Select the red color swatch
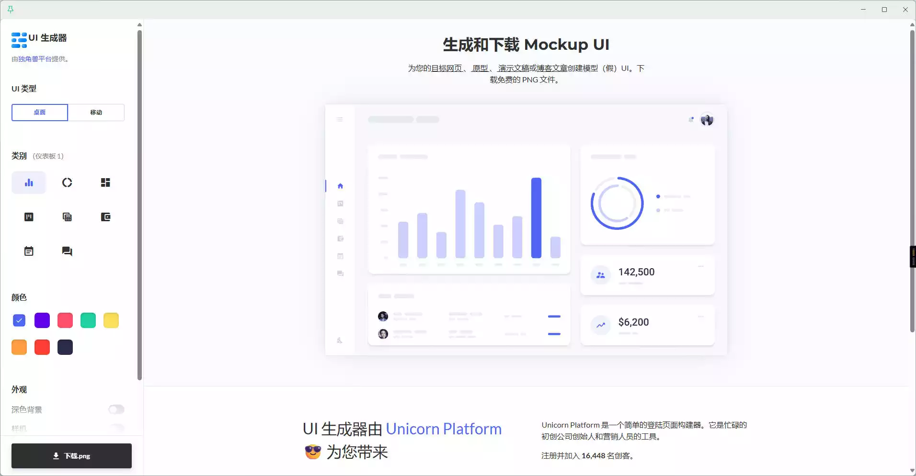Viewport: 916px width, 476px height. click(x=42, y=347)
